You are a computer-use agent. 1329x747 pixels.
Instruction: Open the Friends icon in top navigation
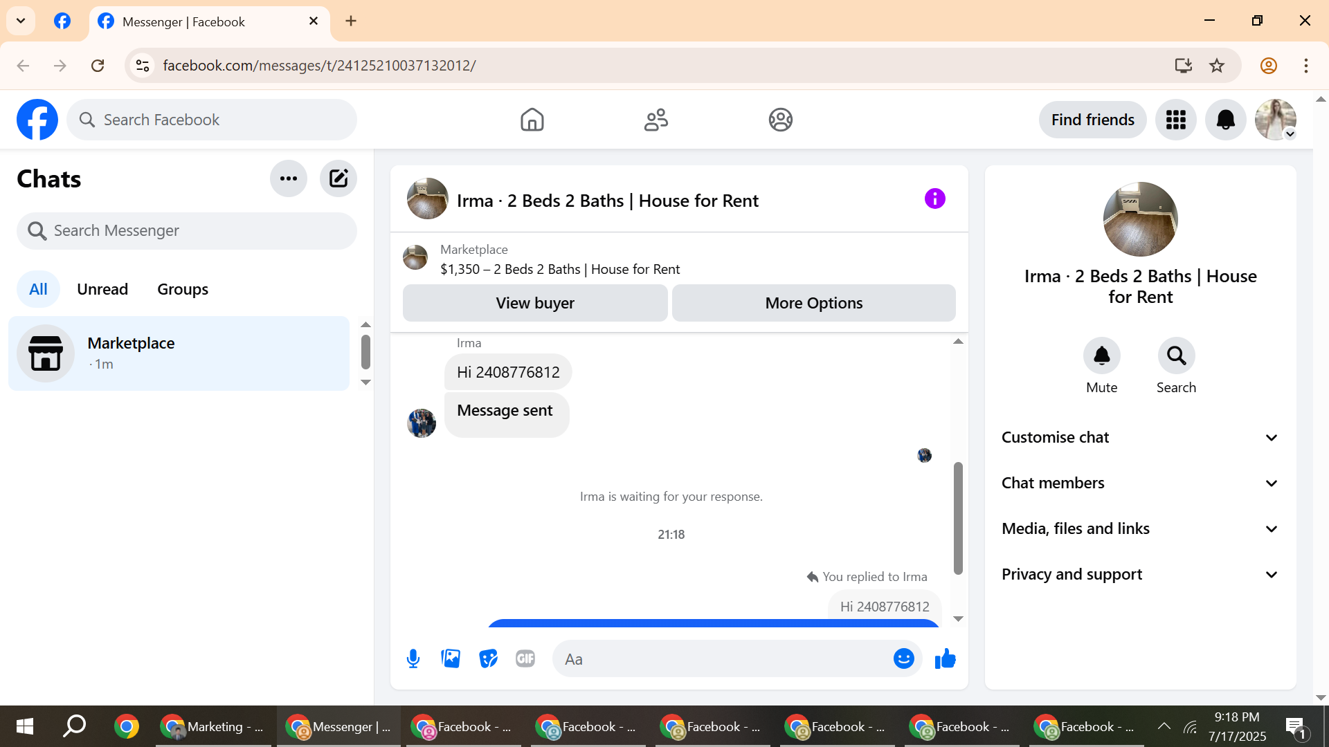656,120
